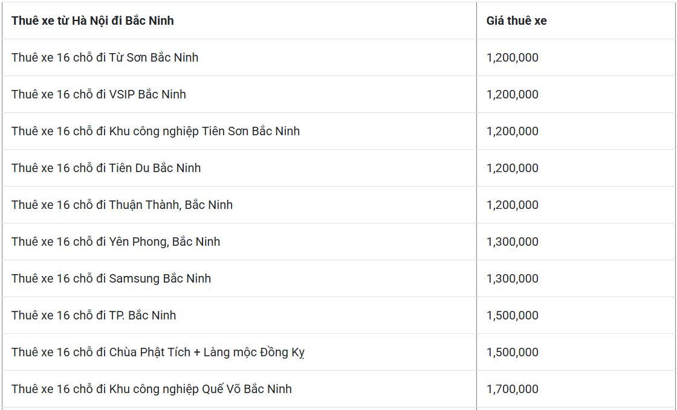Click the 1,300,000 price for Yên Phong

(512, 242)
